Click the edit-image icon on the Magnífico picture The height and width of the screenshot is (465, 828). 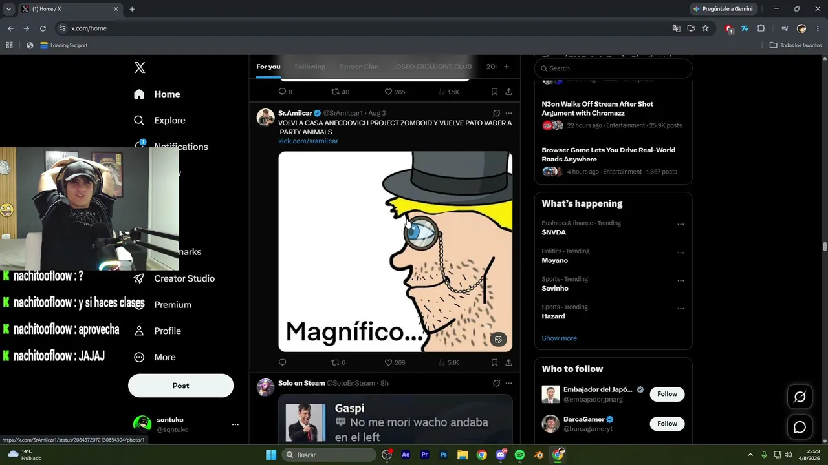click(x=498, y=339)
